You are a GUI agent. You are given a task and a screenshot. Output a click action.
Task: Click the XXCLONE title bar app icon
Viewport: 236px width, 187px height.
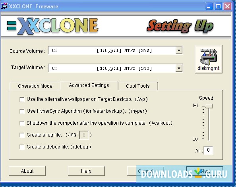tap(4, 6)
